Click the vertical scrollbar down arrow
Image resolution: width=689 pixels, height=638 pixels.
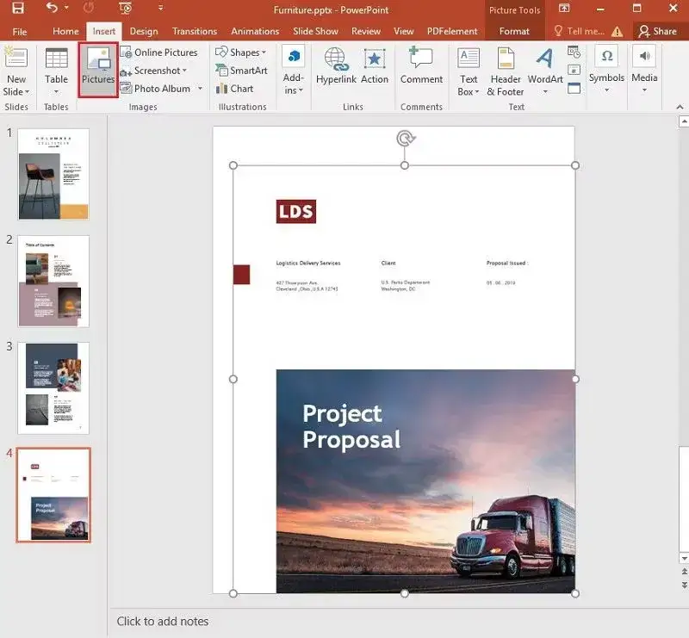click(x=684, y=558)
